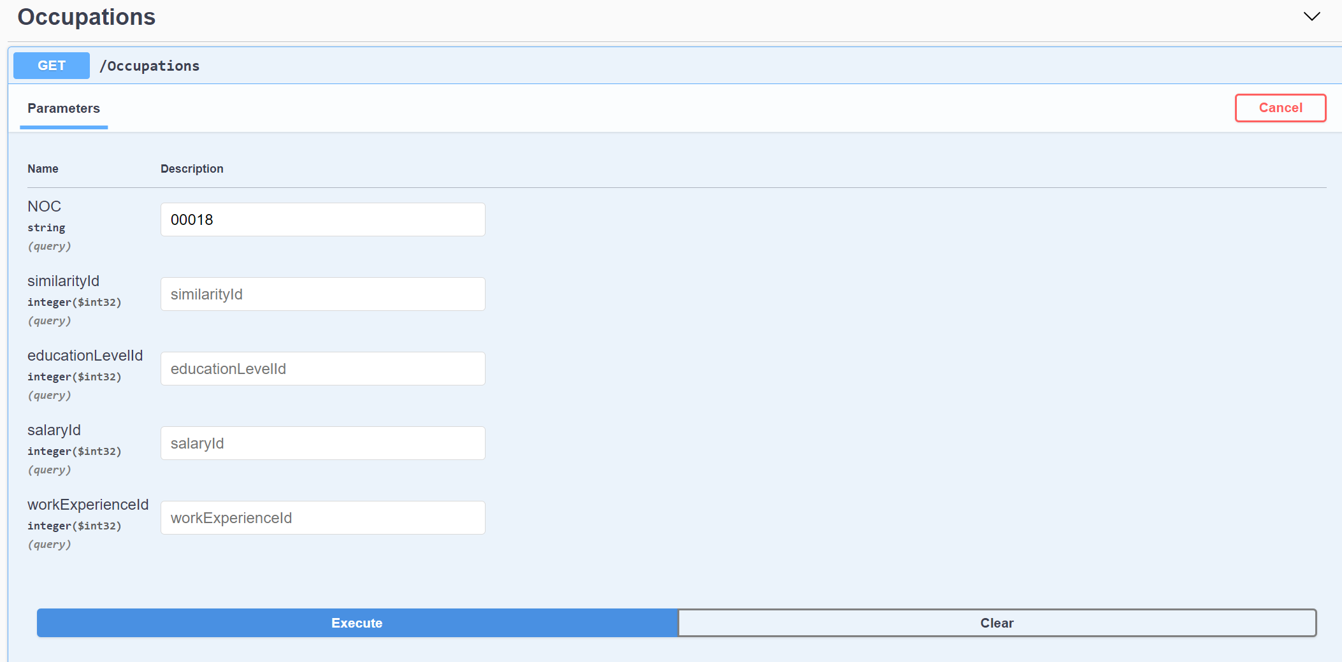The image size is (1342, 662).
Task: Click the GET method badge
Action: [x=52, y=66]
